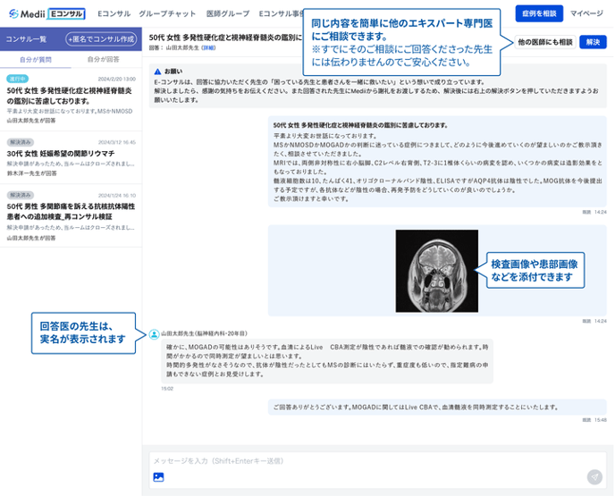Click the 2024/2/20 13:00 timestamp
615x496 pixels.
(x=117, y=79)
